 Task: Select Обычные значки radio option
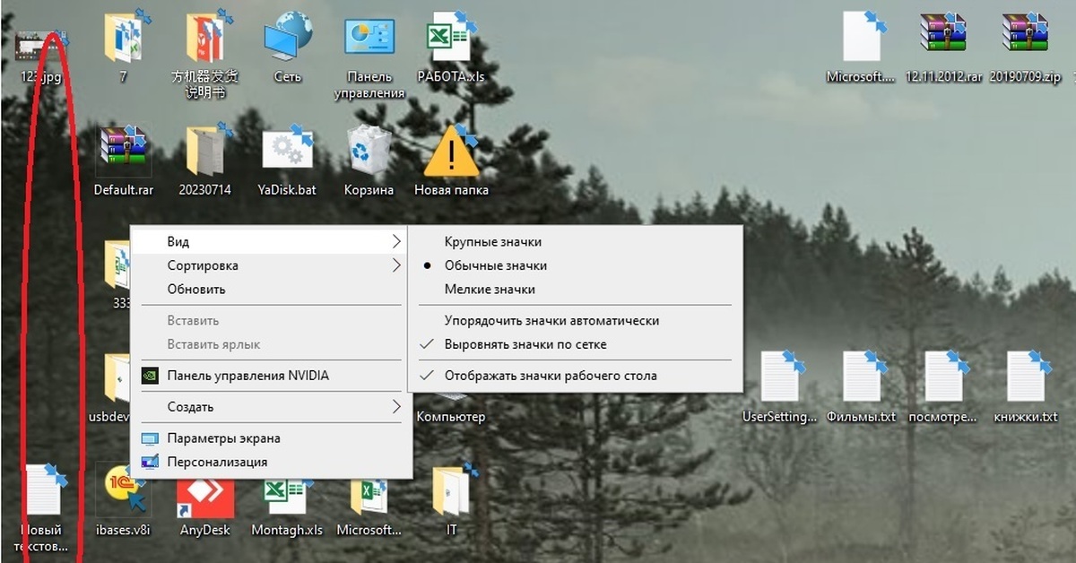point(495,265)
